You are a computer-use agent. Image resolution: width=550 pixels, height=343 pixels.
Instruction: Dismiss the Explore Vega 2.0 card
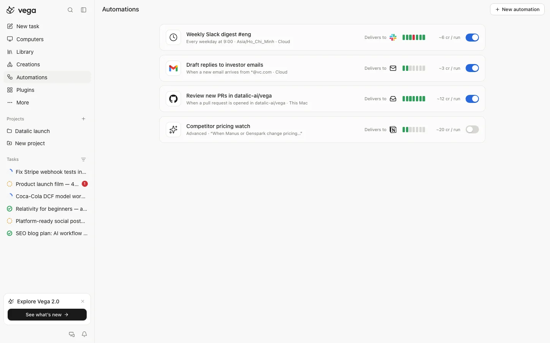point(82,301)
